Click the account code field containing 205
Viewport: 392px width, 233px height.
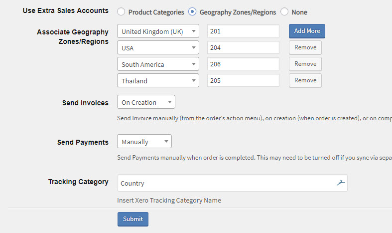[243, 80]
